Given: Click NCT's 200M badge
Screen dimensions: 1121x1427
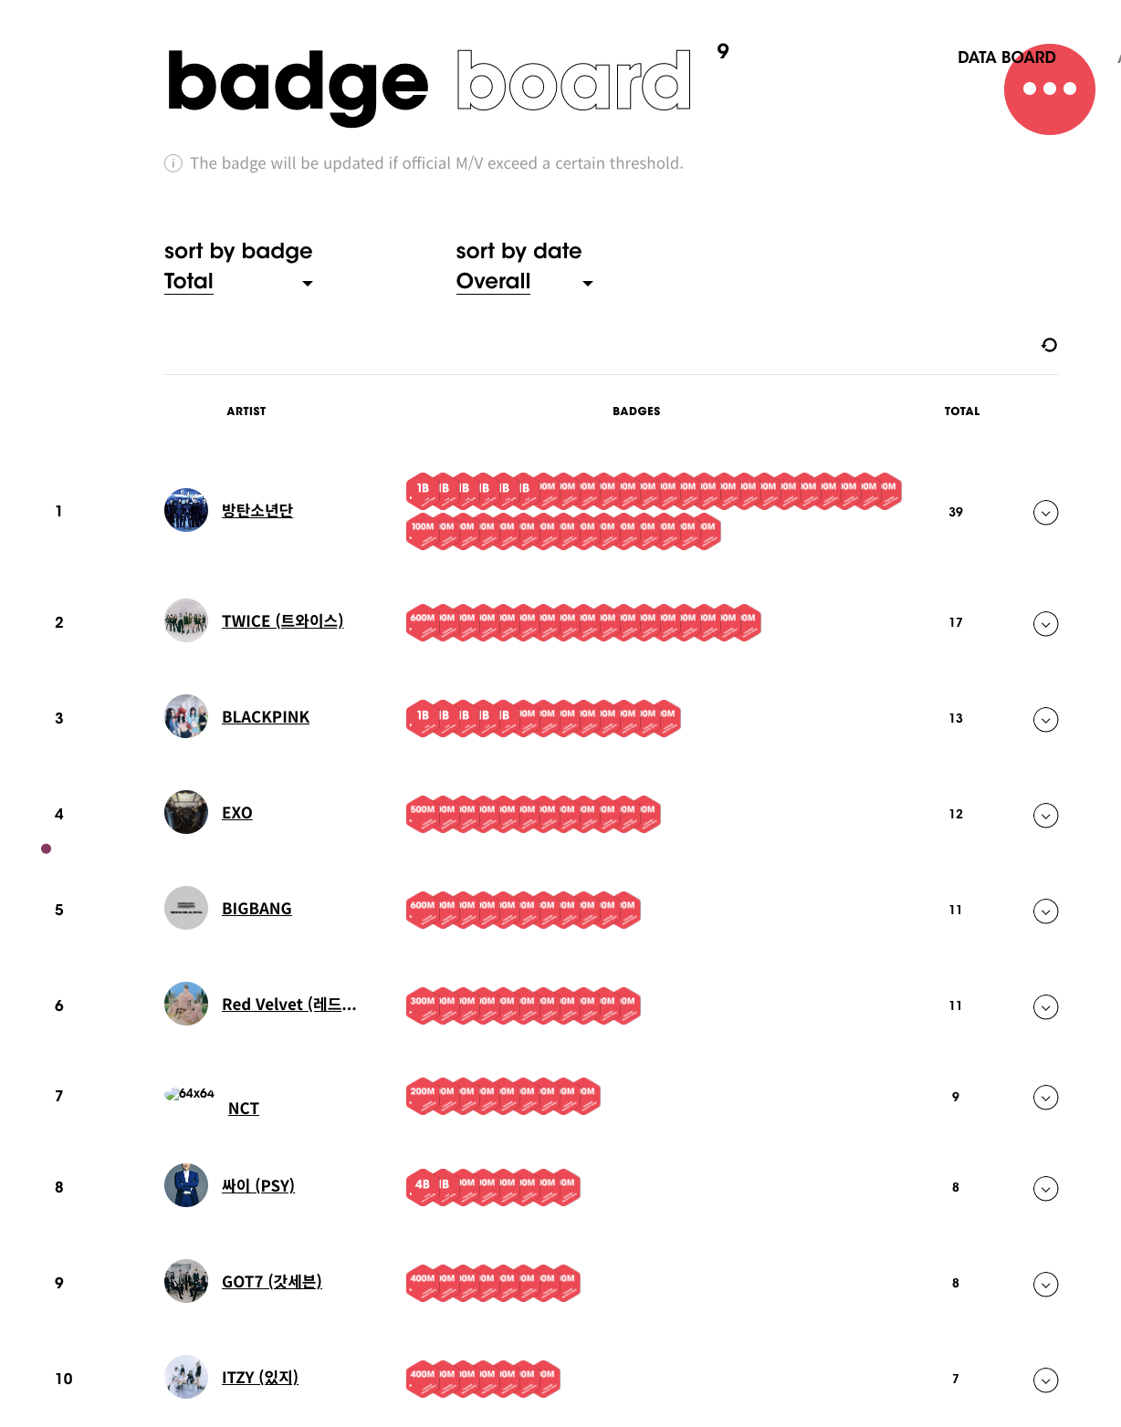Looking at the screenshot, I should pos(422,1096).
